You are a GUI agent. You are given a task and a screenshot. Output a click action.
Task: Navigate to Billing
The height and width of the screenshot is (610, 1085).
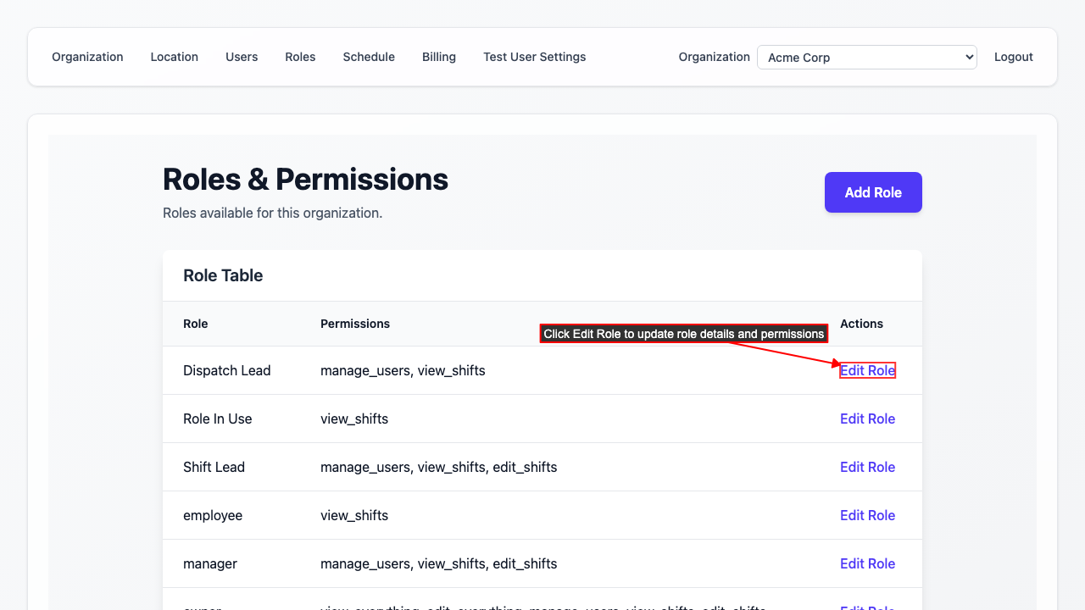pos(439,57)
